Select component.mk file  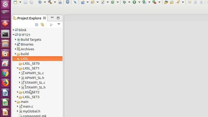click(x=33, y=116)
